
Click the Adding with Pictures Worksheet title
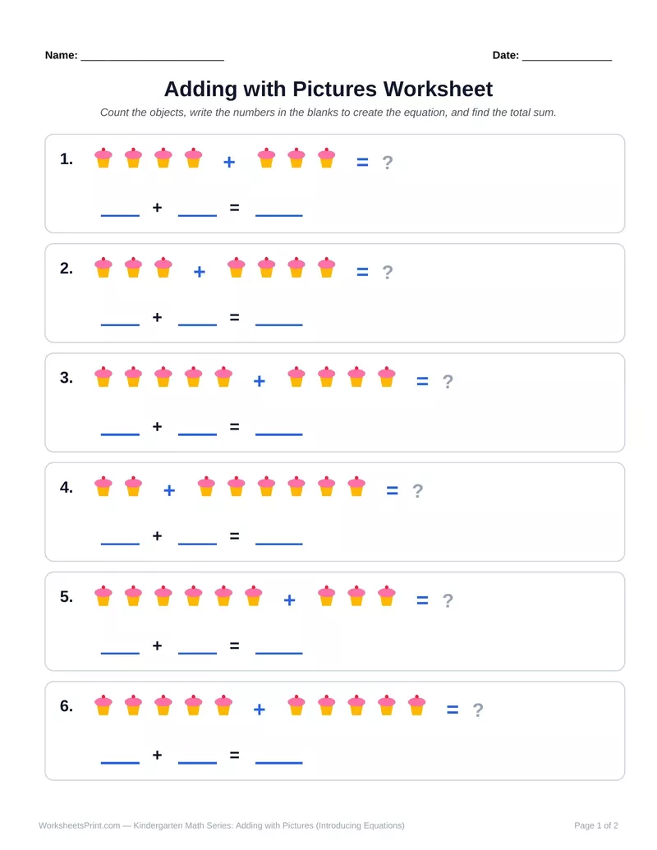point(328,89)
